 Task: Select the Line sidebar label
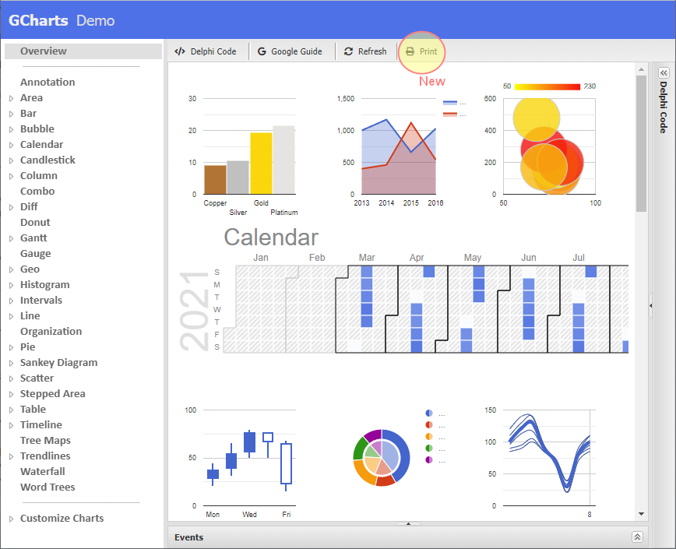[30, 316]
